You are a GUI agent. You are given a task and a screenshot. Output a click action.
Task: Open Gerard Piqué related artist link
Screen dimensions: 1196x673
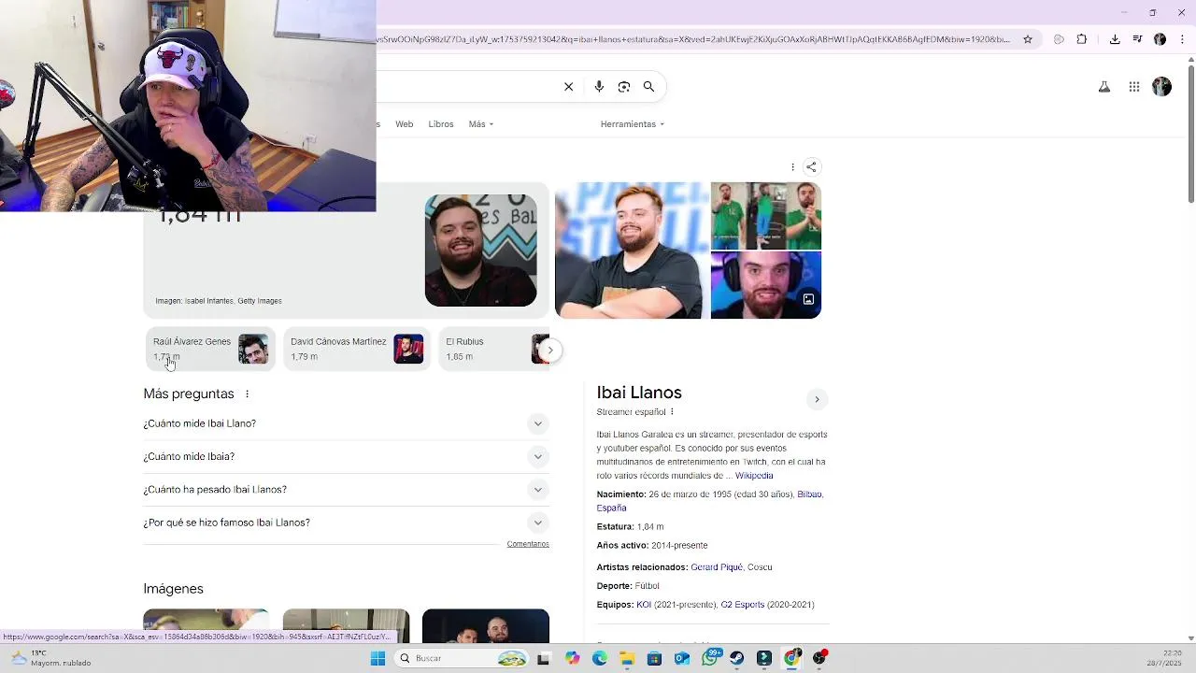coord(717,567)
